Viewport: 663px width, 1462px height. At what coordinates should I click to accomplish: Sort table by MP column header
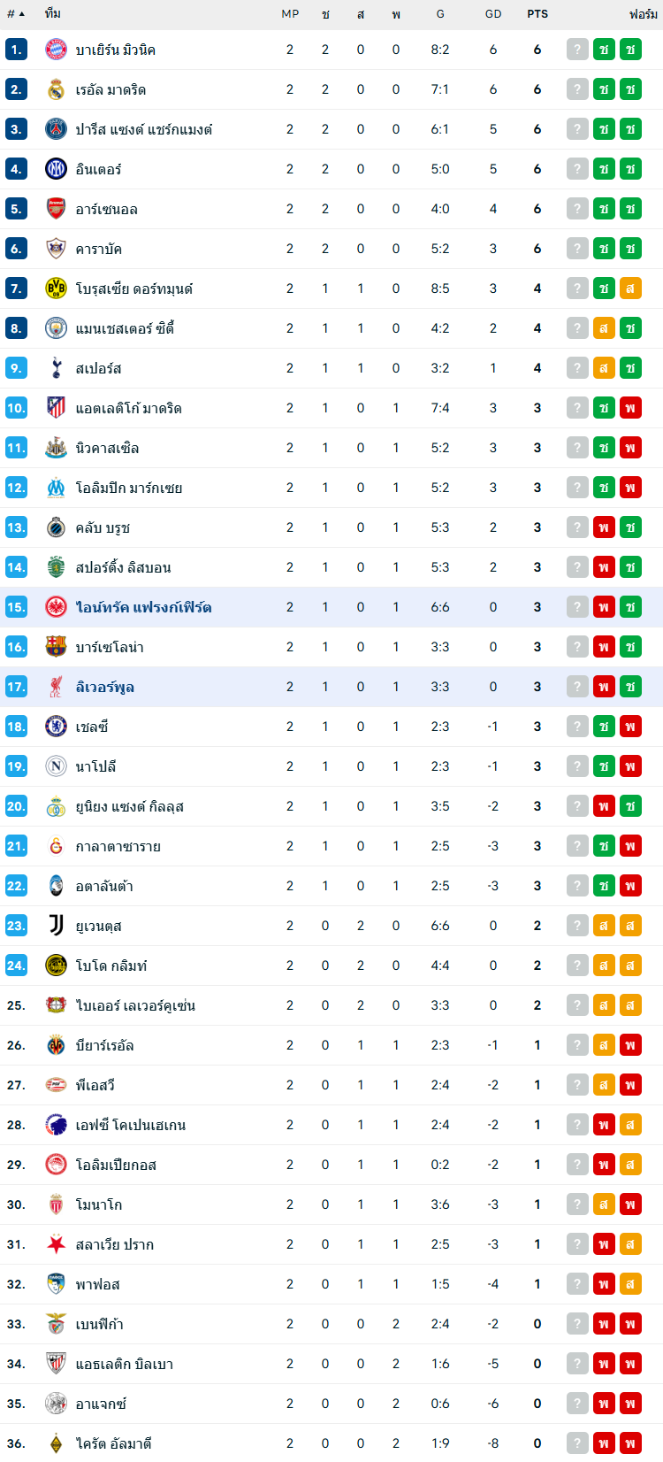290,14
